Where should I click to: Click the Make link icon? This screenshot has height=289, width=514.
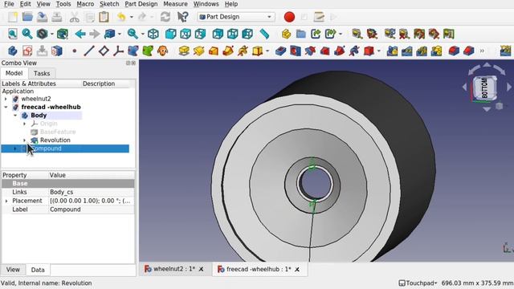click(x=316, y=34)
